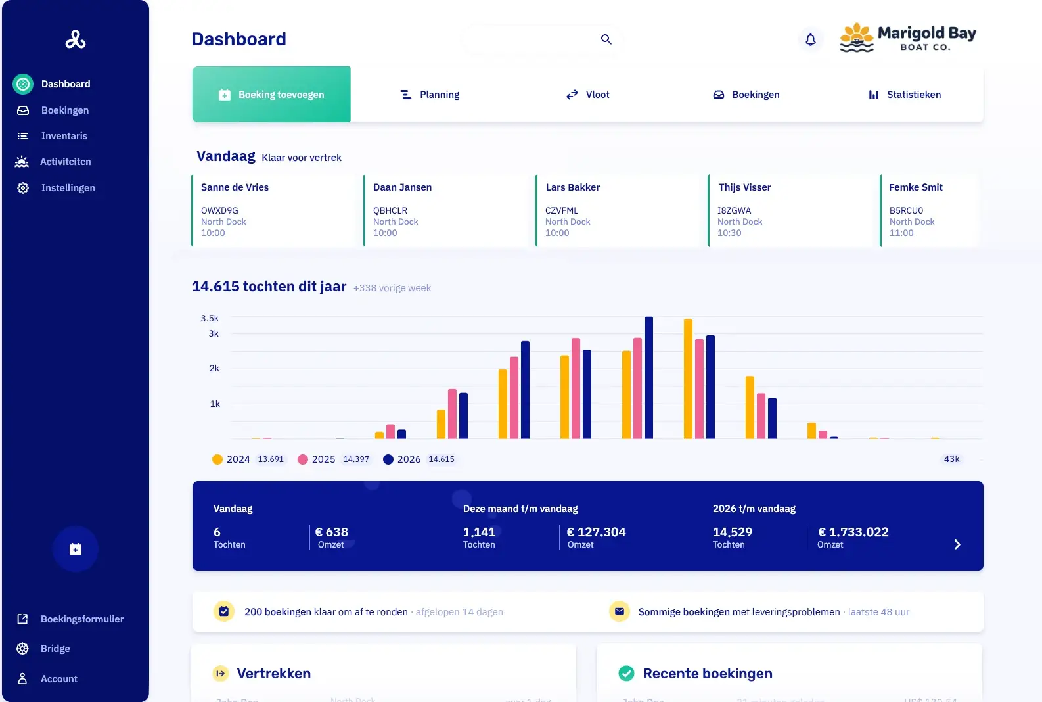Viewport: 1042px width, 702px height.
Task: Toggle the 2024 yellow legend series
Action: tap(248, 459)
